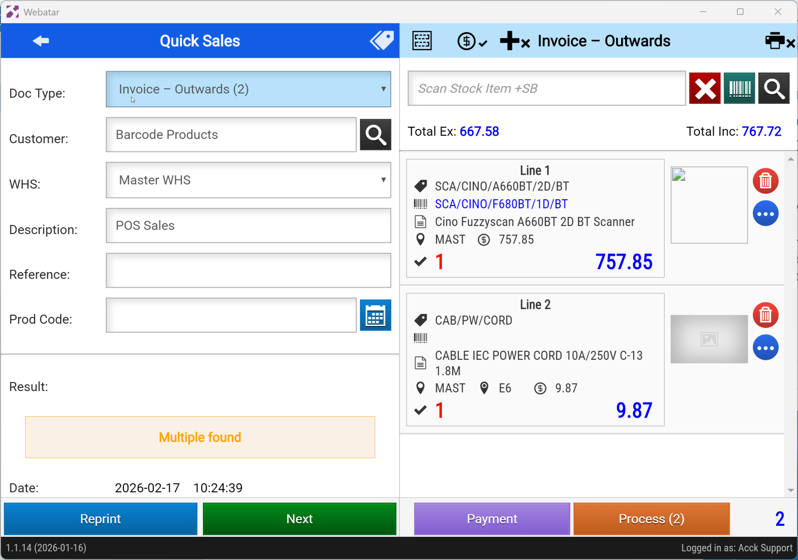798x560 pixels.
Task: Click the Process (2) button
Action: pyautogui.click(x=651, y=519)
